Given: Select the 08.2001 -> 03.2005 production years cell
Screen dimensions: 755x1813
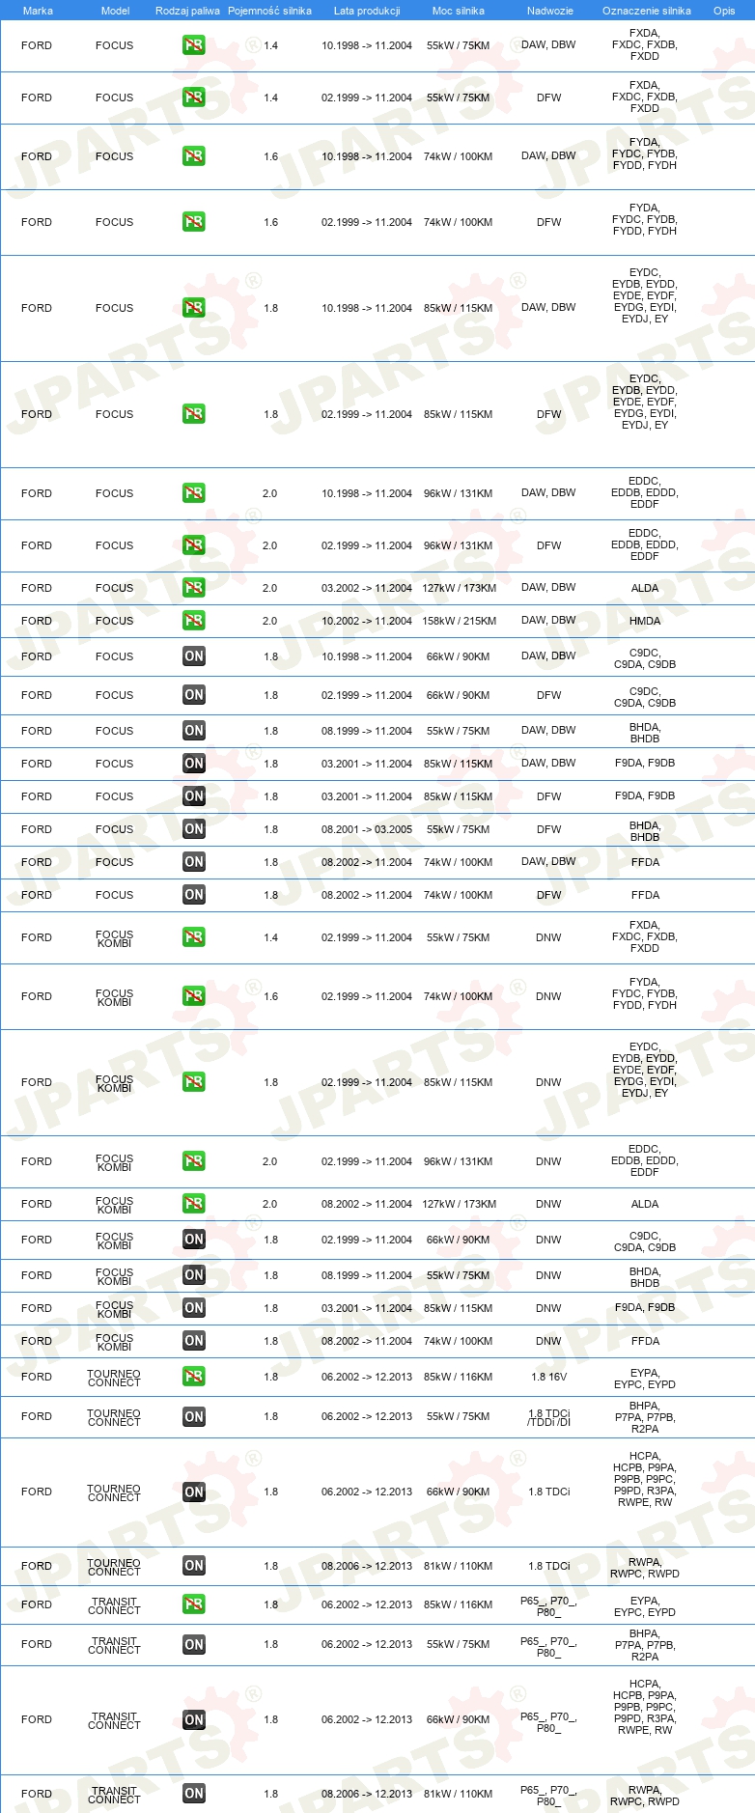Looking at the screenshot, I should 367,829.
